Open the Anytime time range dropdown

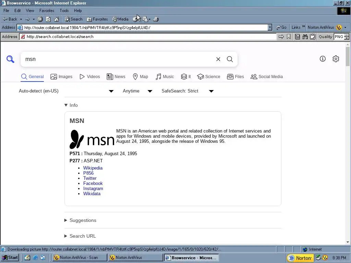click(x=137, y=91)
